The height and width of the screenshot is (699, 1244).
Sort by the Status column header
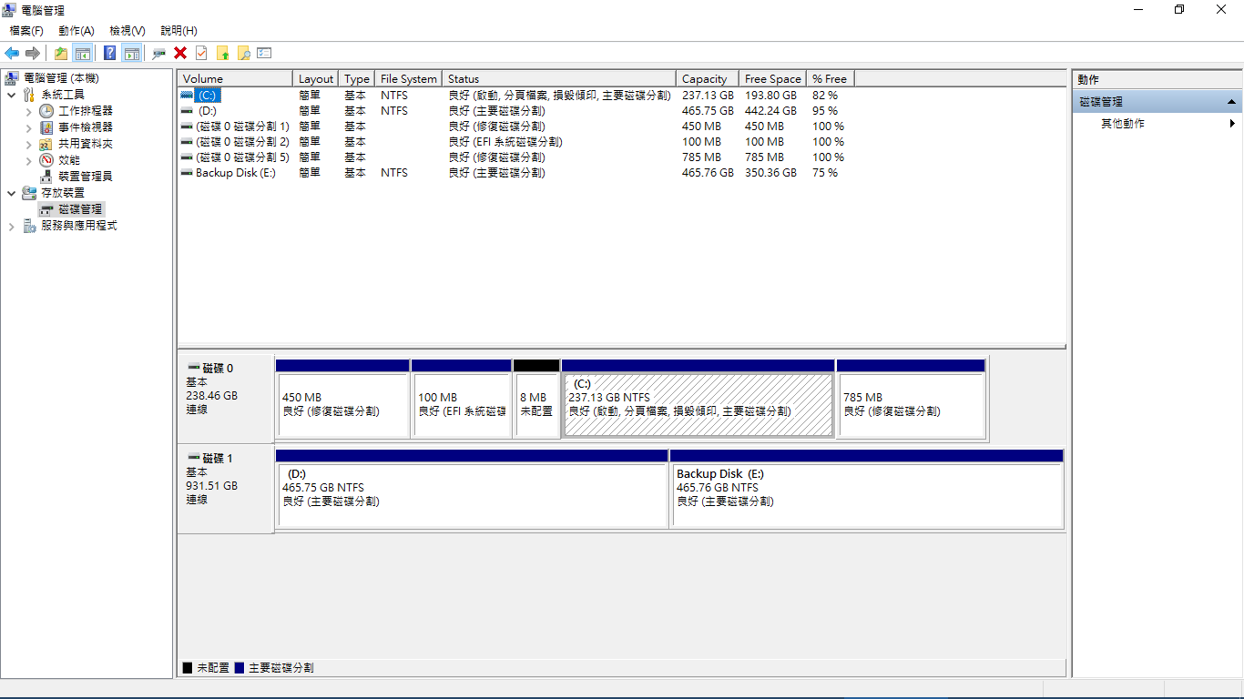point(559,79)
